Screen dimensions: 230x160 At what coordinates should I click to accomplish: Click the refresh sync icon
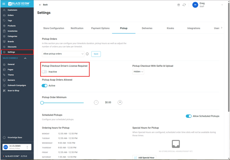coord(184,5)
